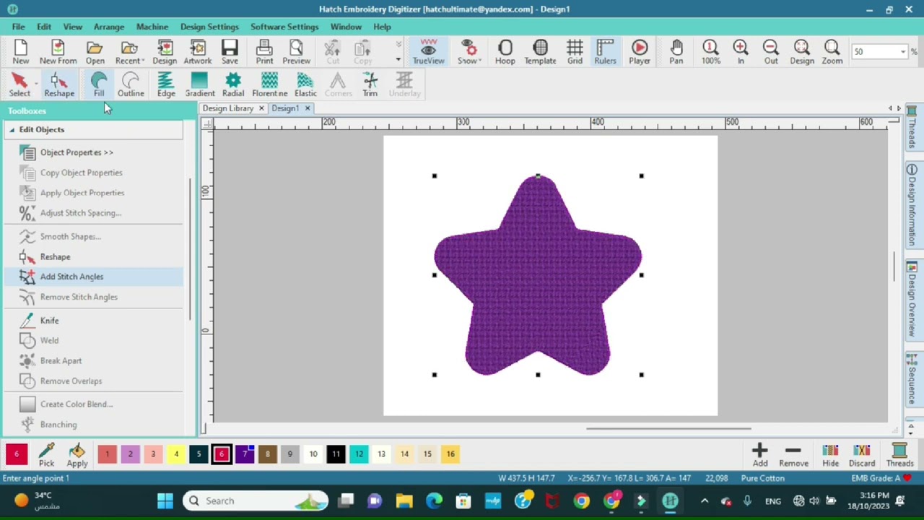Choose the Fill stitch type

click(x=99, y=84)
